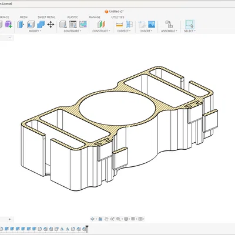Viewport: 235px width, 235px height.
Task: Select the Interference icon in Inspect group
Action: point(129,25)
